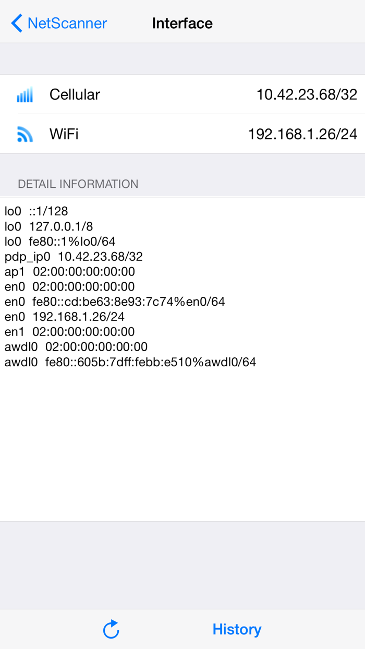Image resolution: width=365 pixels, height=649 pixels.
Task: Tap the Interface title bar
Action: (182, 23)
